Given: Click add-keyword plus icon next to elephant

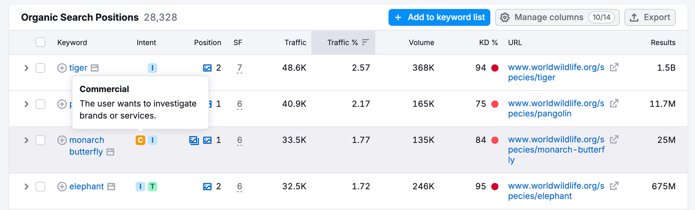Looking at the screenshot, I should 62,187.
